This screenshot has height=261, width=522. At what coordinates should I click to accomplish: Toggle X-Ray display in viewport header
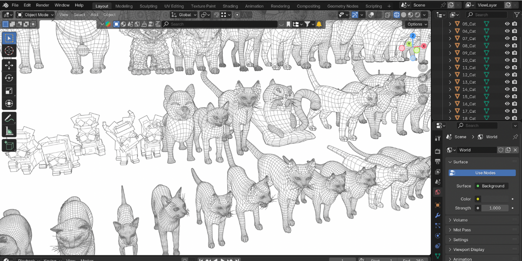(x=387, y=15)
